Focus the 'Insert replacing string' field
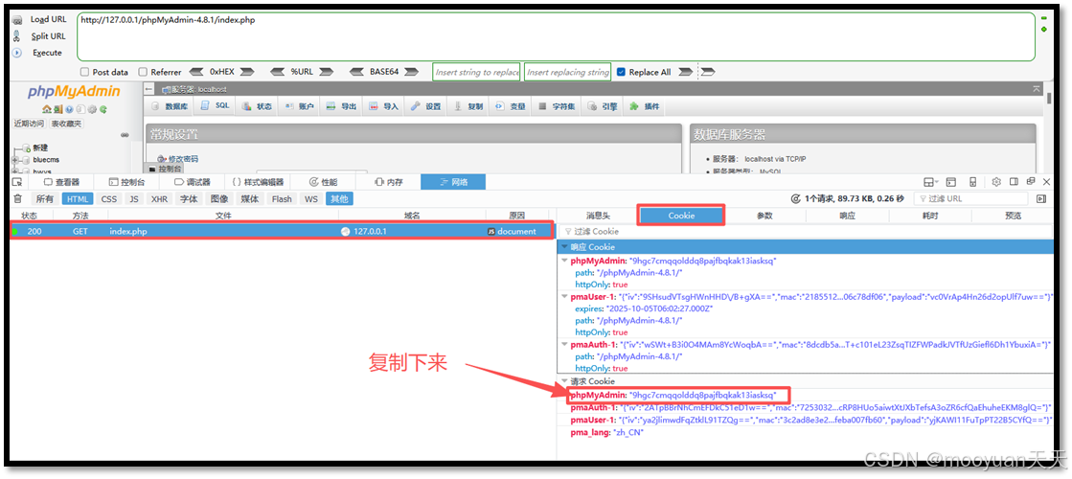 tap(567, 73)
